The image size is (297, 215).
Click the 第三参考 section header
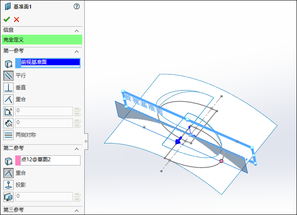click(x=42, y=210)
